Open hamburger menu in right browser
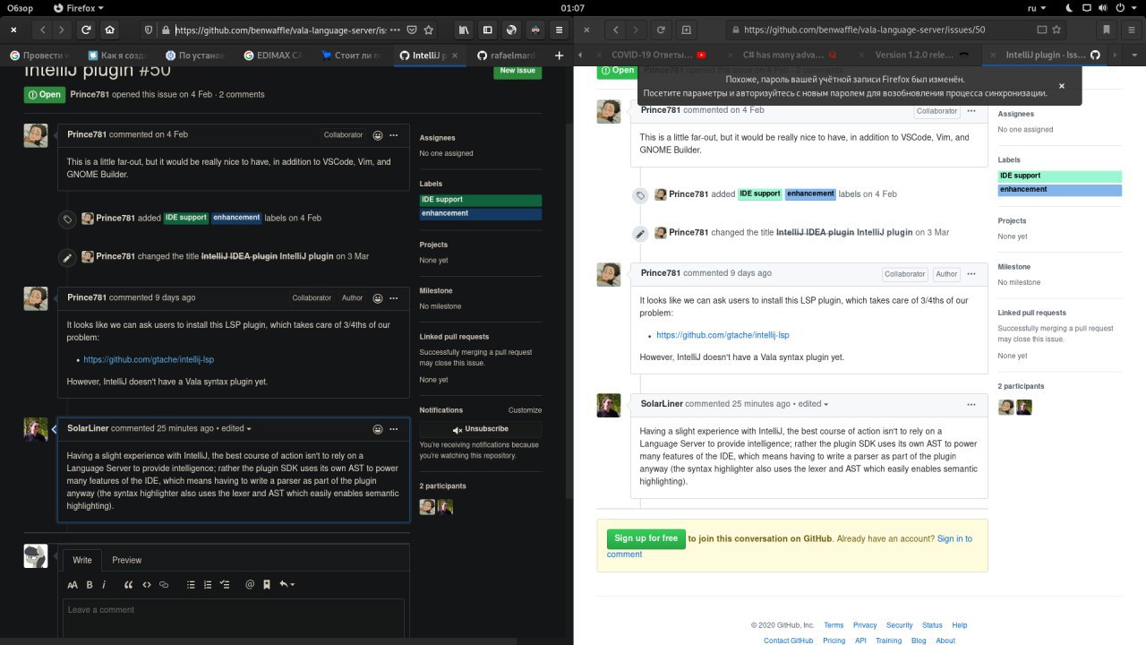This screenshot has height=645, width=1146. [x=1131, y=30]
